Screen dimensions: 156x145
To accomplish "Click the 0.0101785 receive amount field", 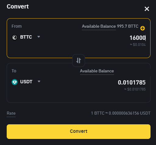I will click(x=132, y=82).
